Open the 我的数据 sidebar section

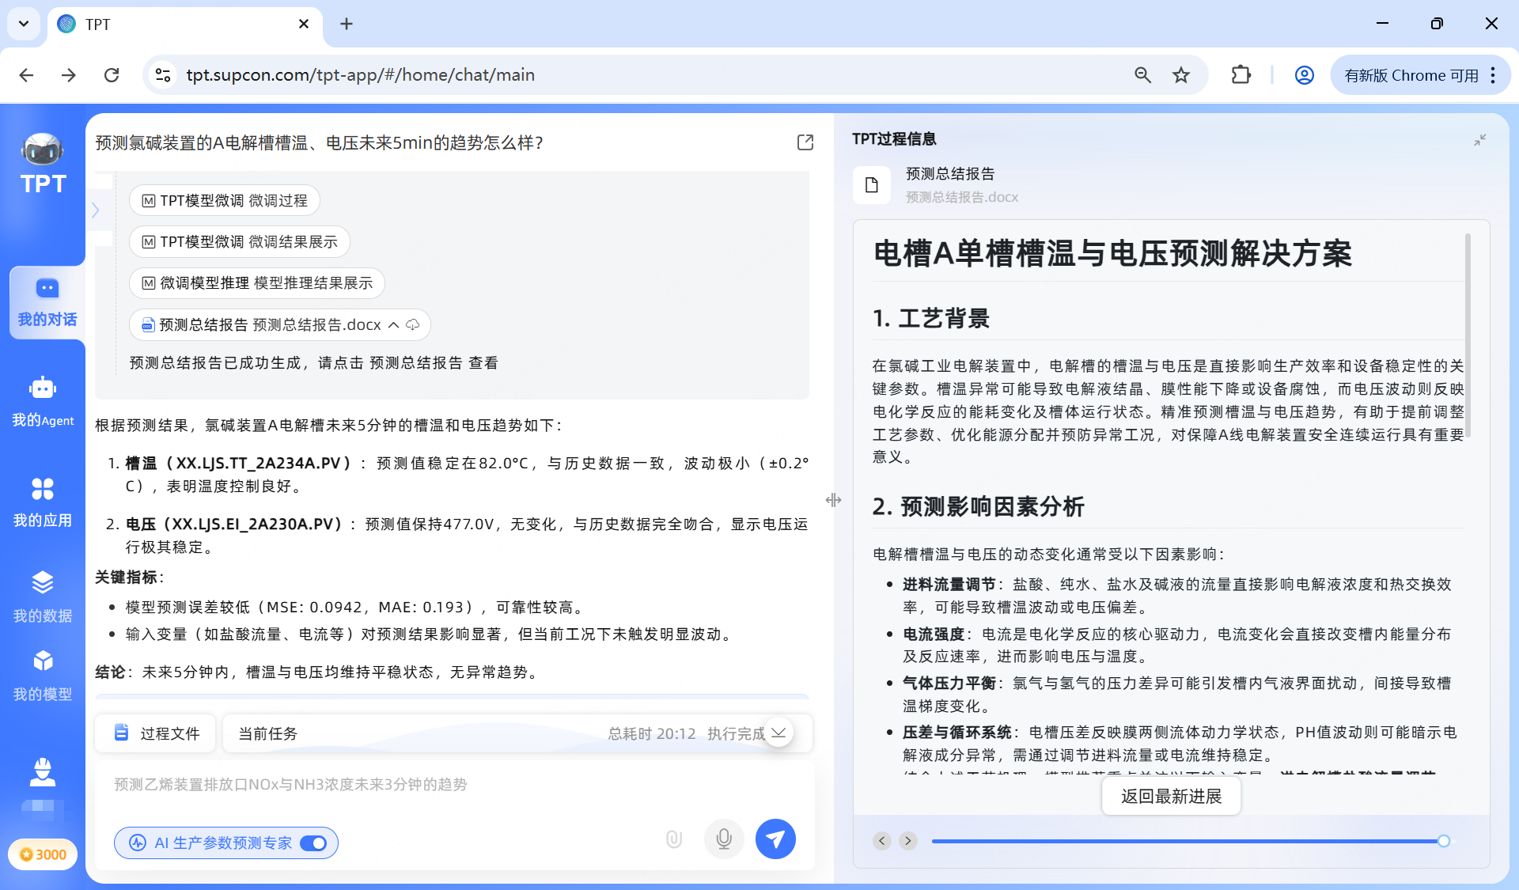tap(43, 596)
